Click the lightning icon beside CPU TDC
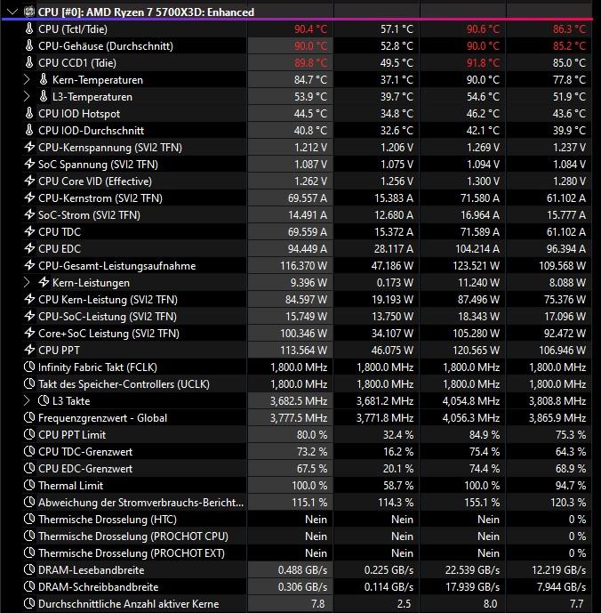The image size is (601, 613). click(29, 231)
